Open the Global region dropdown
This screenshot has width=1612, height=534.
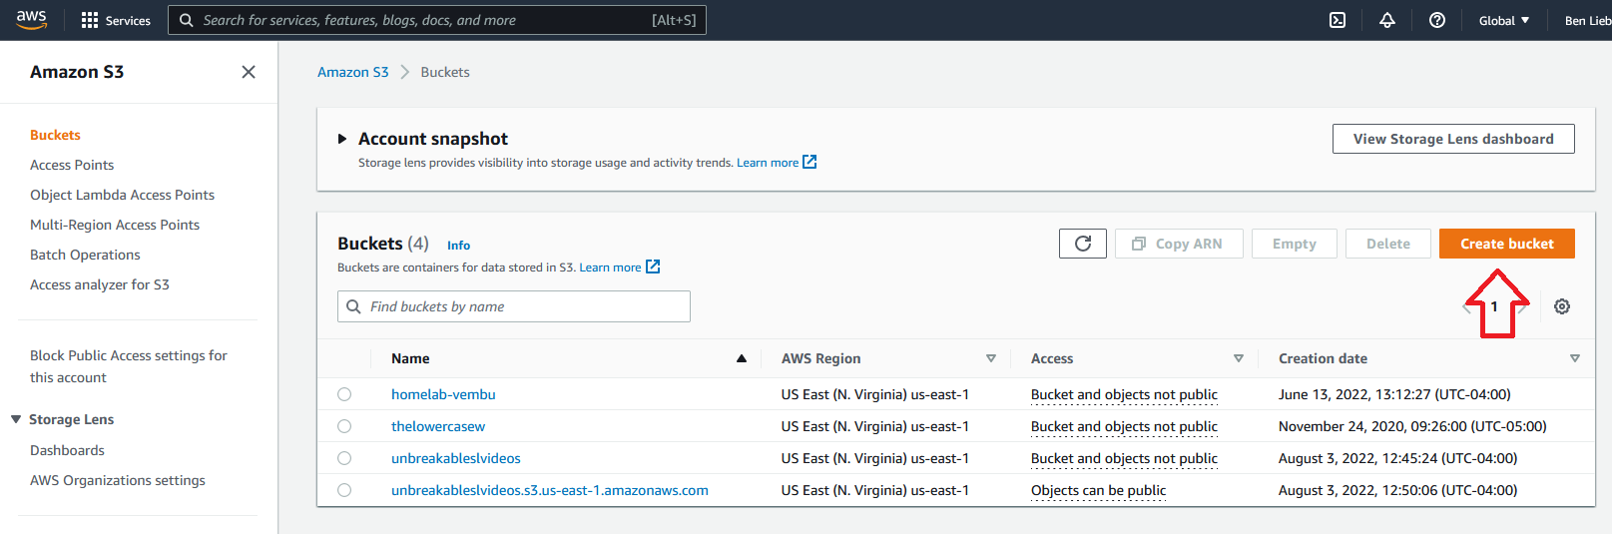[1504, 20]
